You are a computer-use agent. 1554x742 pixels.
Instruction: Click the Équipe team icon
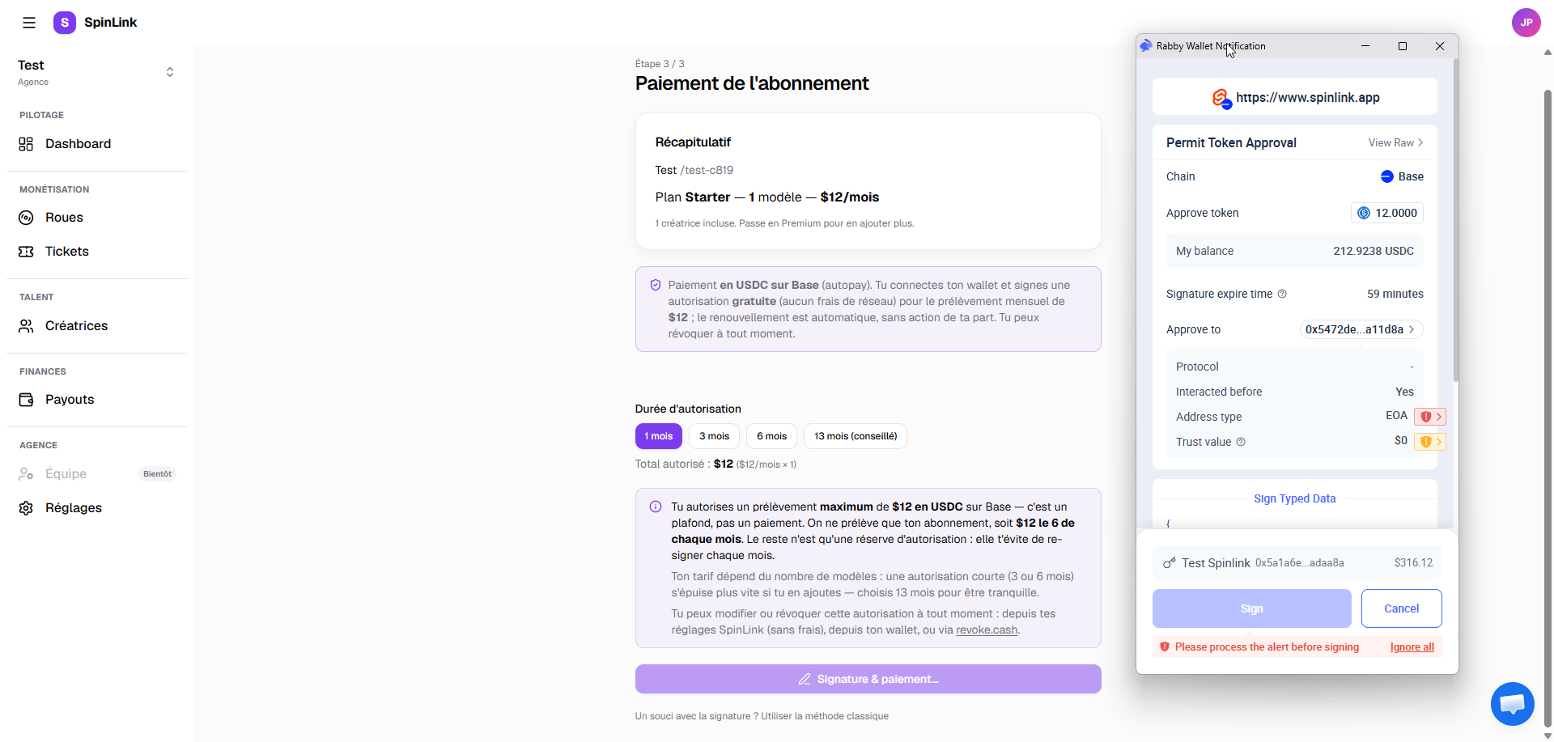point(26,474)
